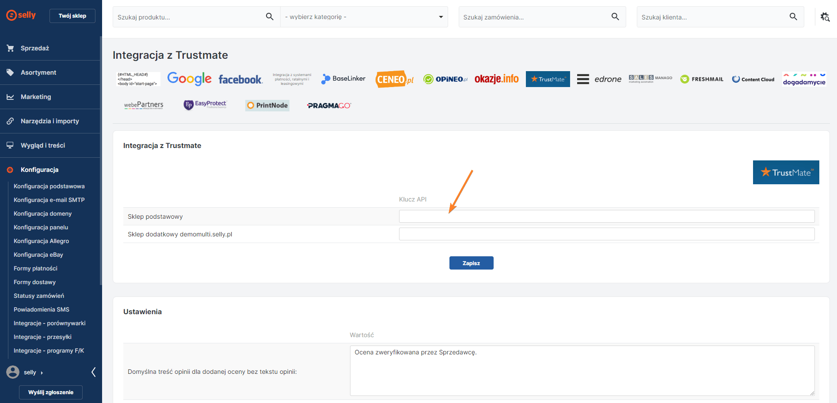Click the product search magnifier icon

tap(270, 17)
